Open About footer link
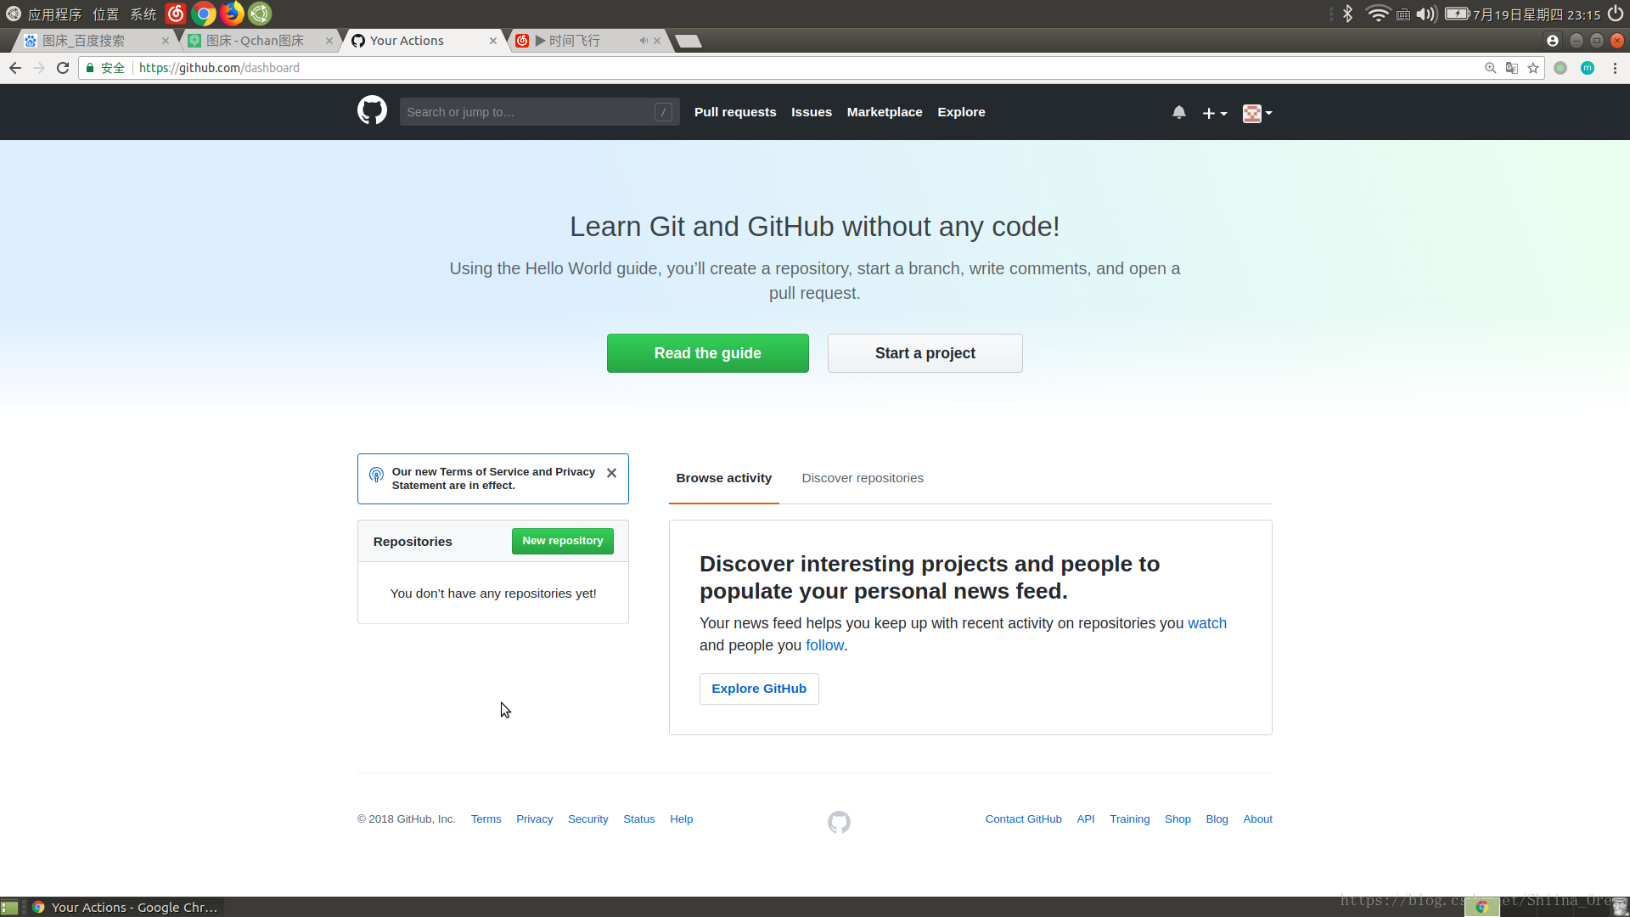Image resolution: width=1630 pixels, height=917 pixels. (x=1258, y=819)
